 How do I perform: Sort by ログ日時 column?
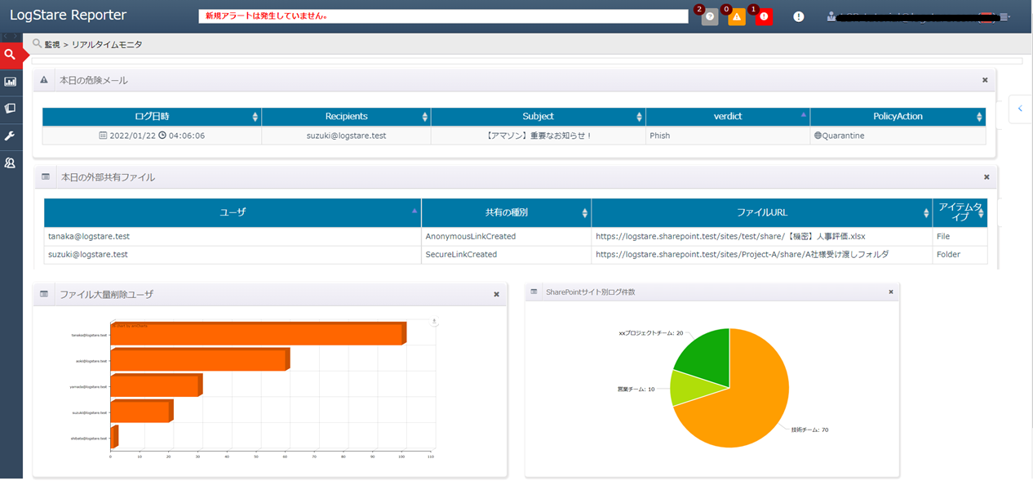tap(153, 117)
